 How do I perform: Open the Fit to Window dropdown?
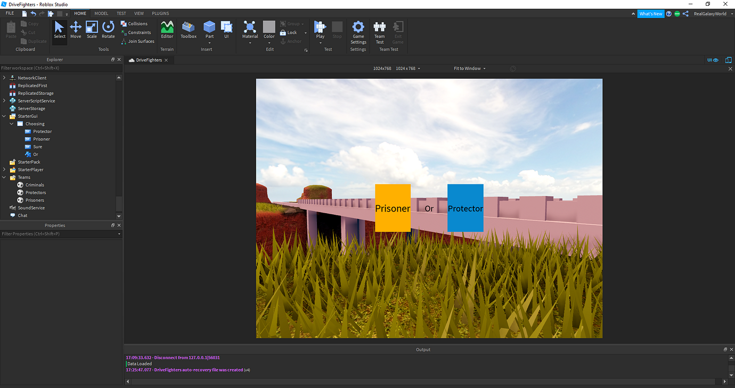469,68
